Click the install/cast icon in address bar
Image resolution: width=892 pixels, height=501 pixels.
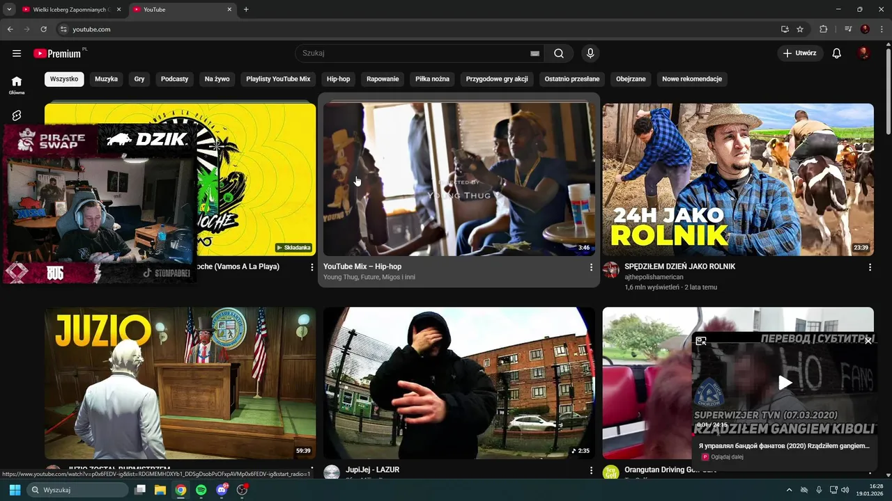point(785,29)
